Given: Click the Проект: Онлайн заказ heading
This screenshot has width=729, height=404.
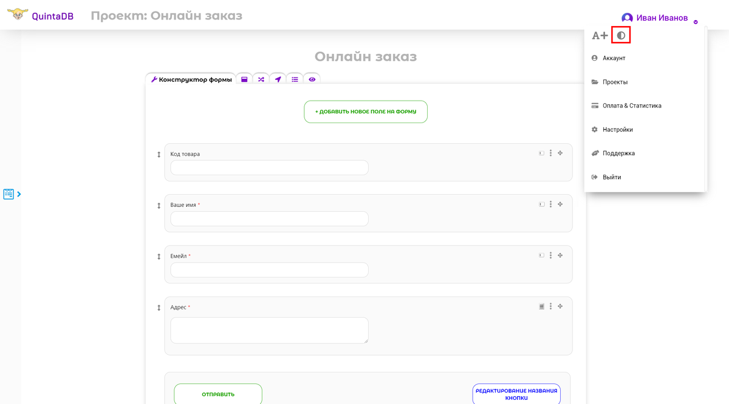Looking at the screenshot, I should 166,16.
